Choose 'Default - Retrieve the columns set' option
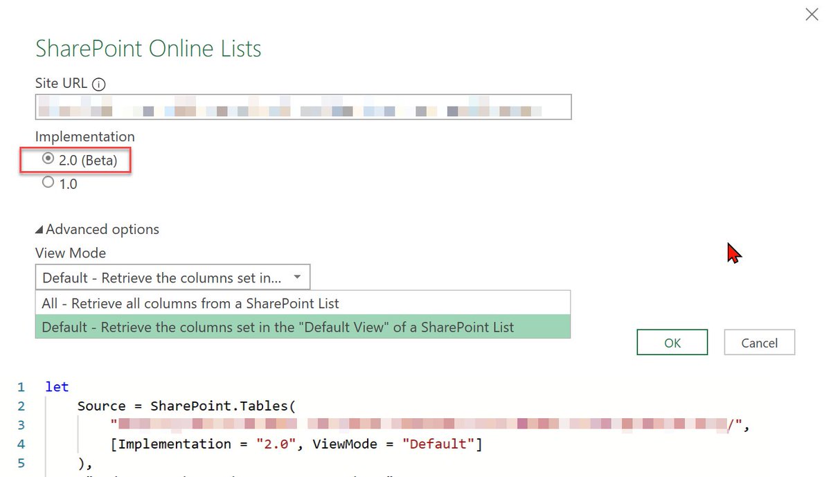 [303, 327]
